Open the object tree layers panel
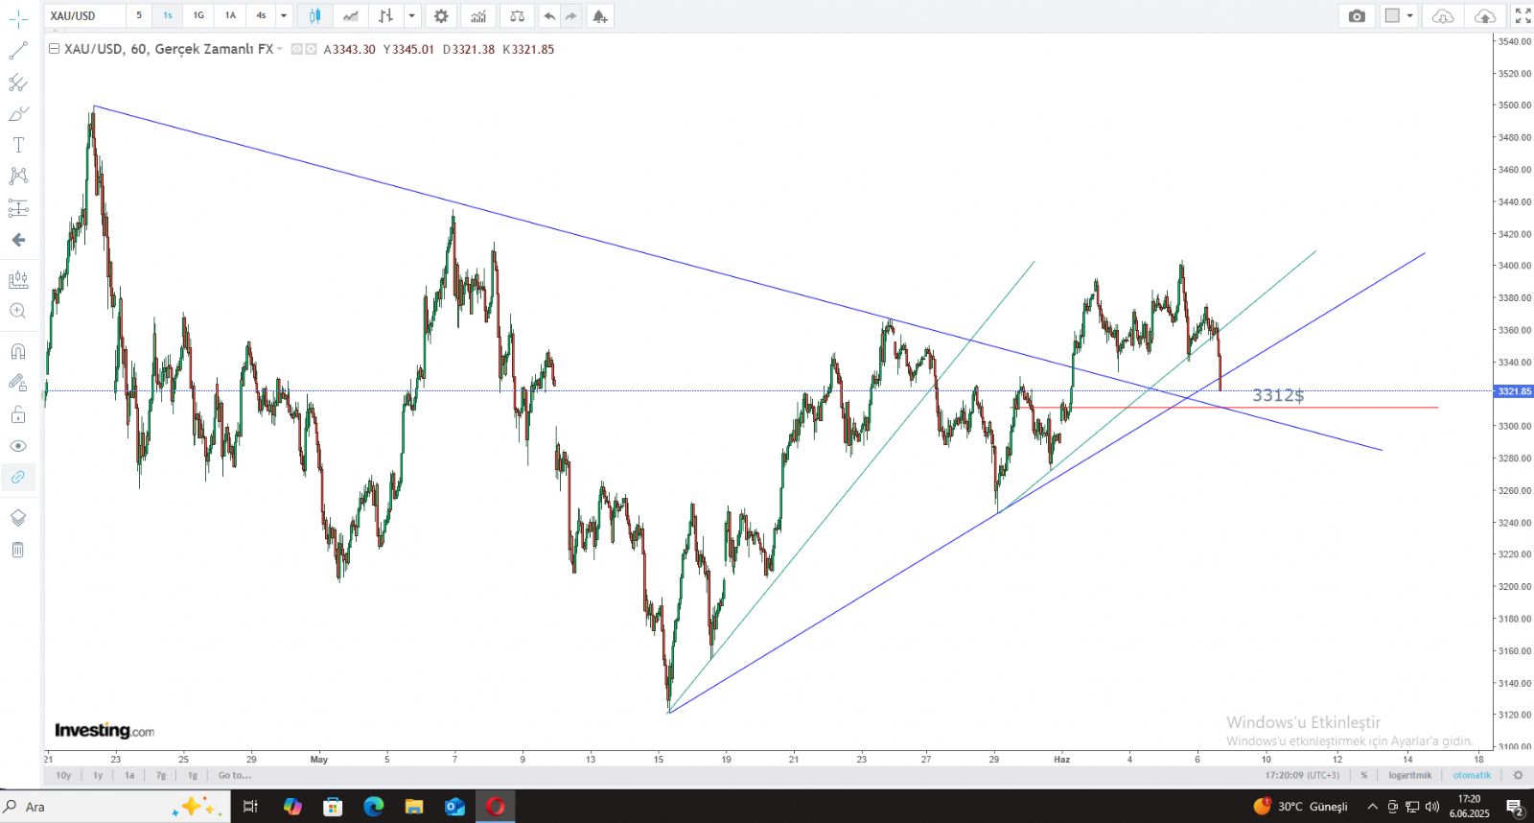 click(18, 518)
